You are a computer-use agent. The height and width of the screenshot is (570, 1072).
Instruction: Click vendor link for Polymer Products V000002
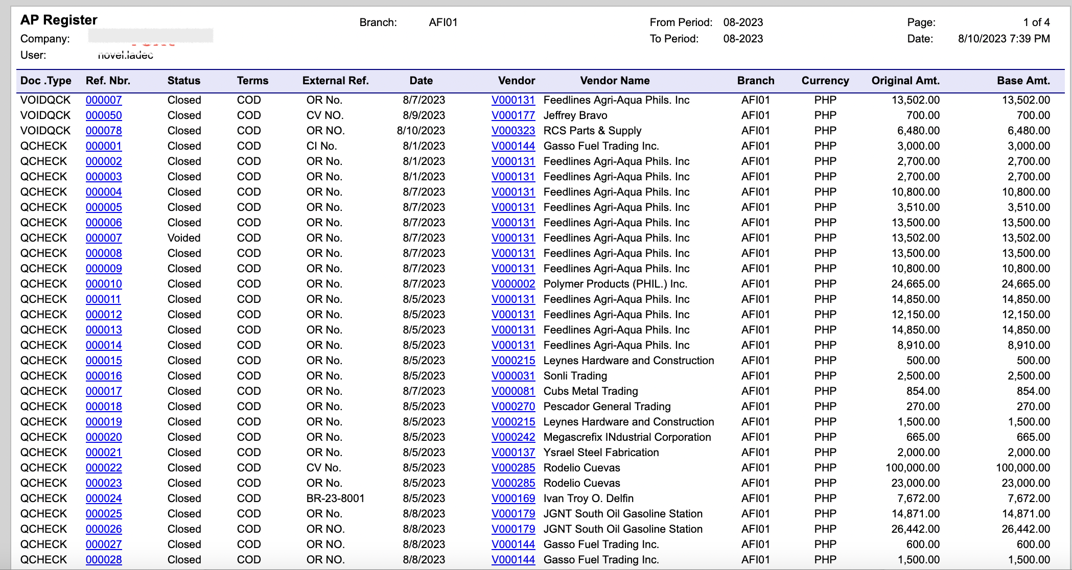click(513, 284)
